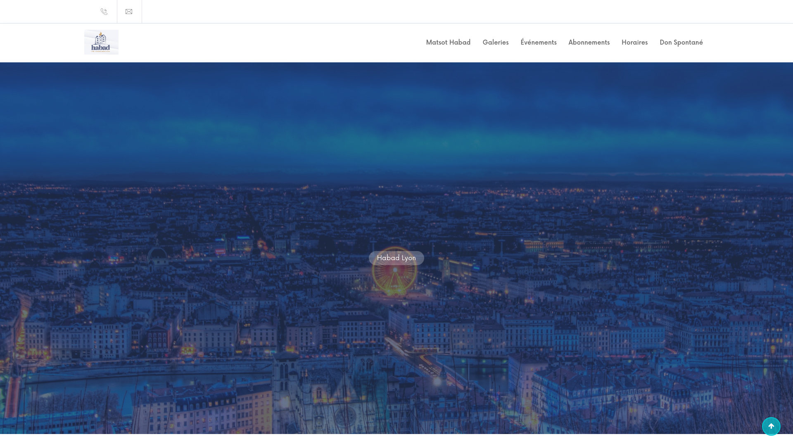Open the Don Spontané link
Screen dimensions: 793x446
681,43
